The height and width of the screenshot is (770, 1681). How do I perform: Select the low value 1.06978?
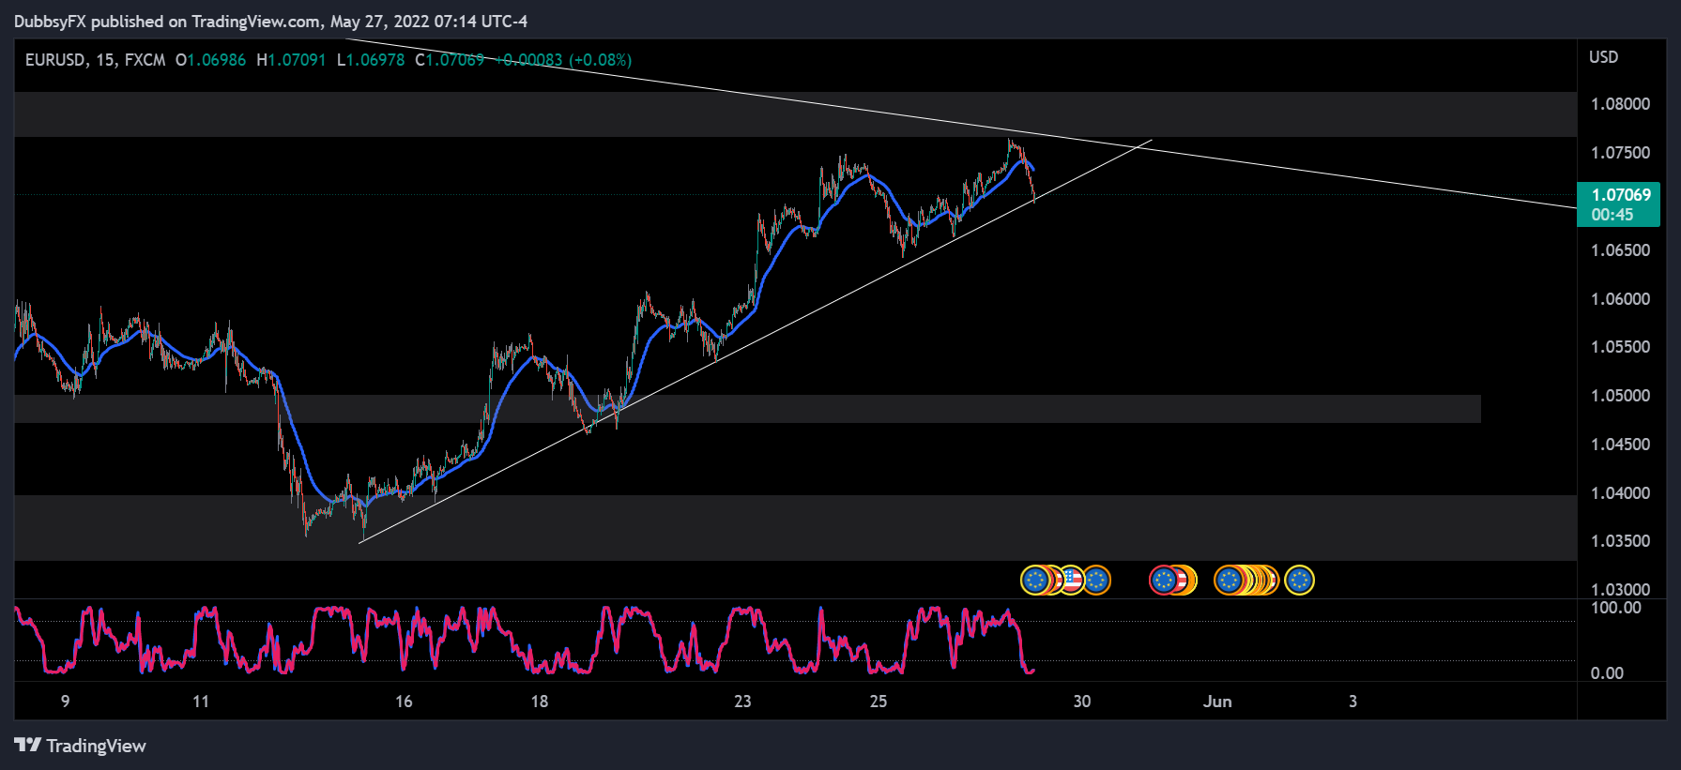point(375,60)
